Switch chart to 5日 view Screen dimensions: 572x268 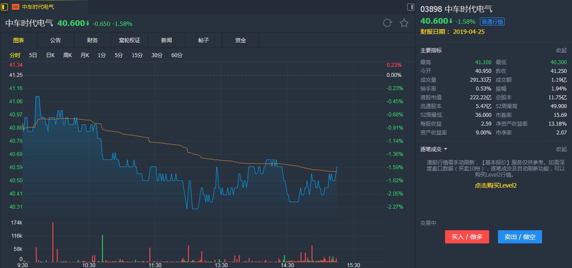pos(33,55)
